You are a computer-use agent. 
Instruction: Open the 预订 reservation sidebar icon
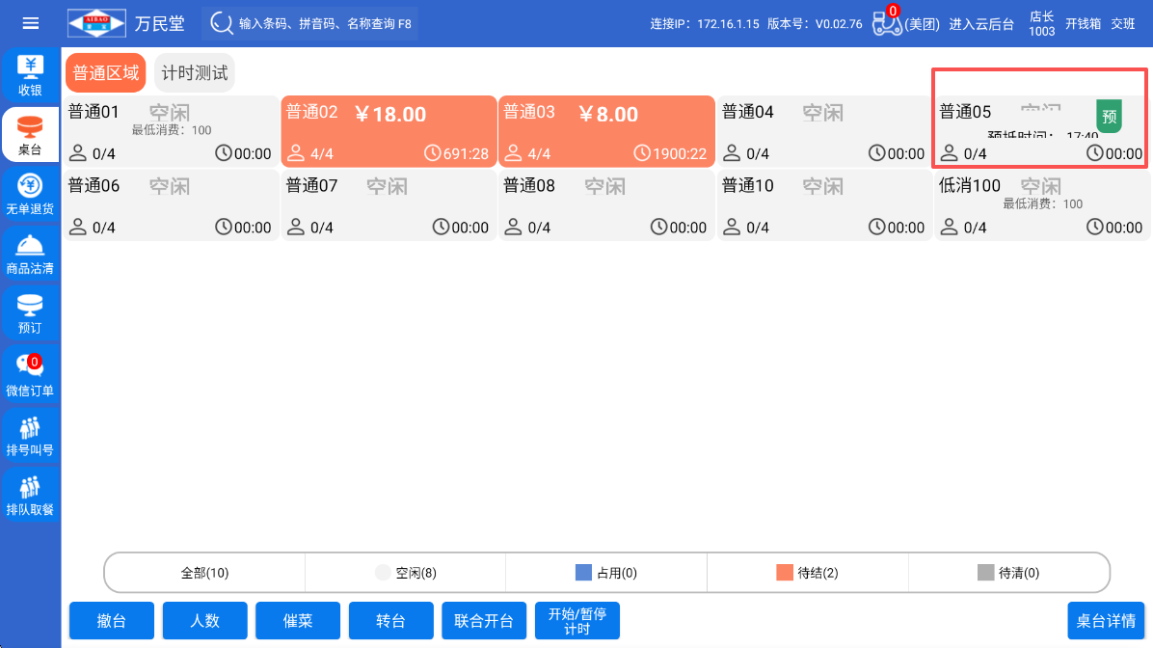[30, 314]
